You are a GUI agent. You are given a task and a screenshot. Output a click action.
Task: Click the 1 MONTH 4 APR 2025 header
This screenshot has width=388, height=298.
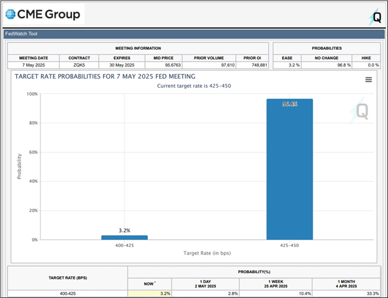click(346, 282)
